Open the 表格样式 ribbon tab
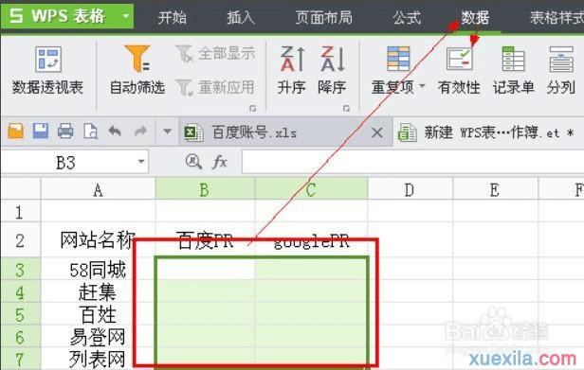This screenshot has height=370, width=584. [557, 17]
